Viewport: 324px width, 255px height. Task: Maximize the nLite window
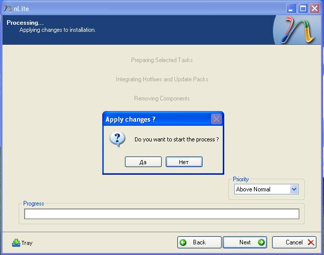[x=303, y=9]
